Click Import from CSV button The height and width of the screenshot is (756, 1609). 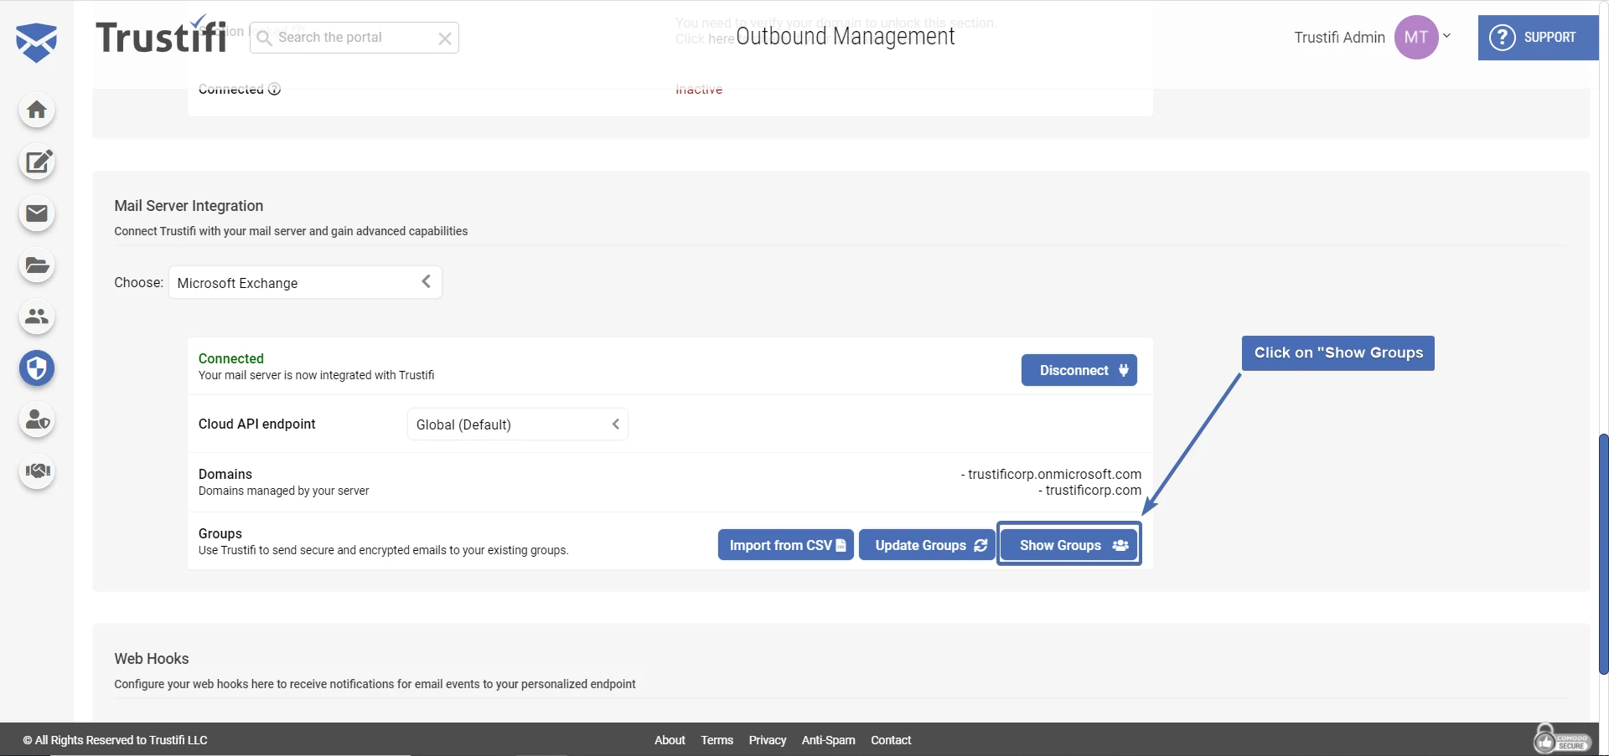coord(785,545)
